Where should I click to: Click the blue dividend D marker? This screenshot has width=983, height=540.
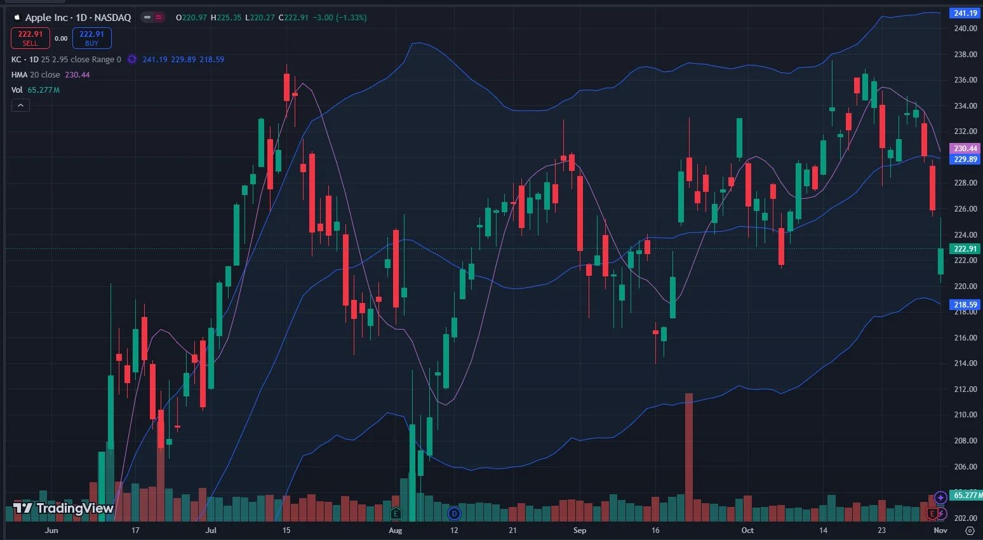tap(454, 513)
